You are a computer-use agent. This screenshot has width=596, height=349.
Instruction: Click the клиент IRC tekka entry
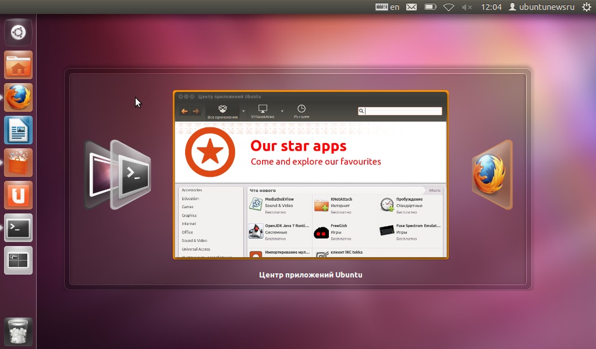tap(347, 252)
